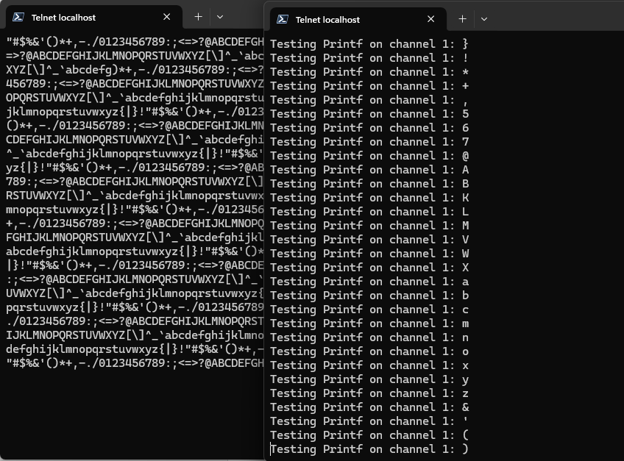
Task: Open the profile list dropdown in the left terminal
Action: tap(219, 16)
